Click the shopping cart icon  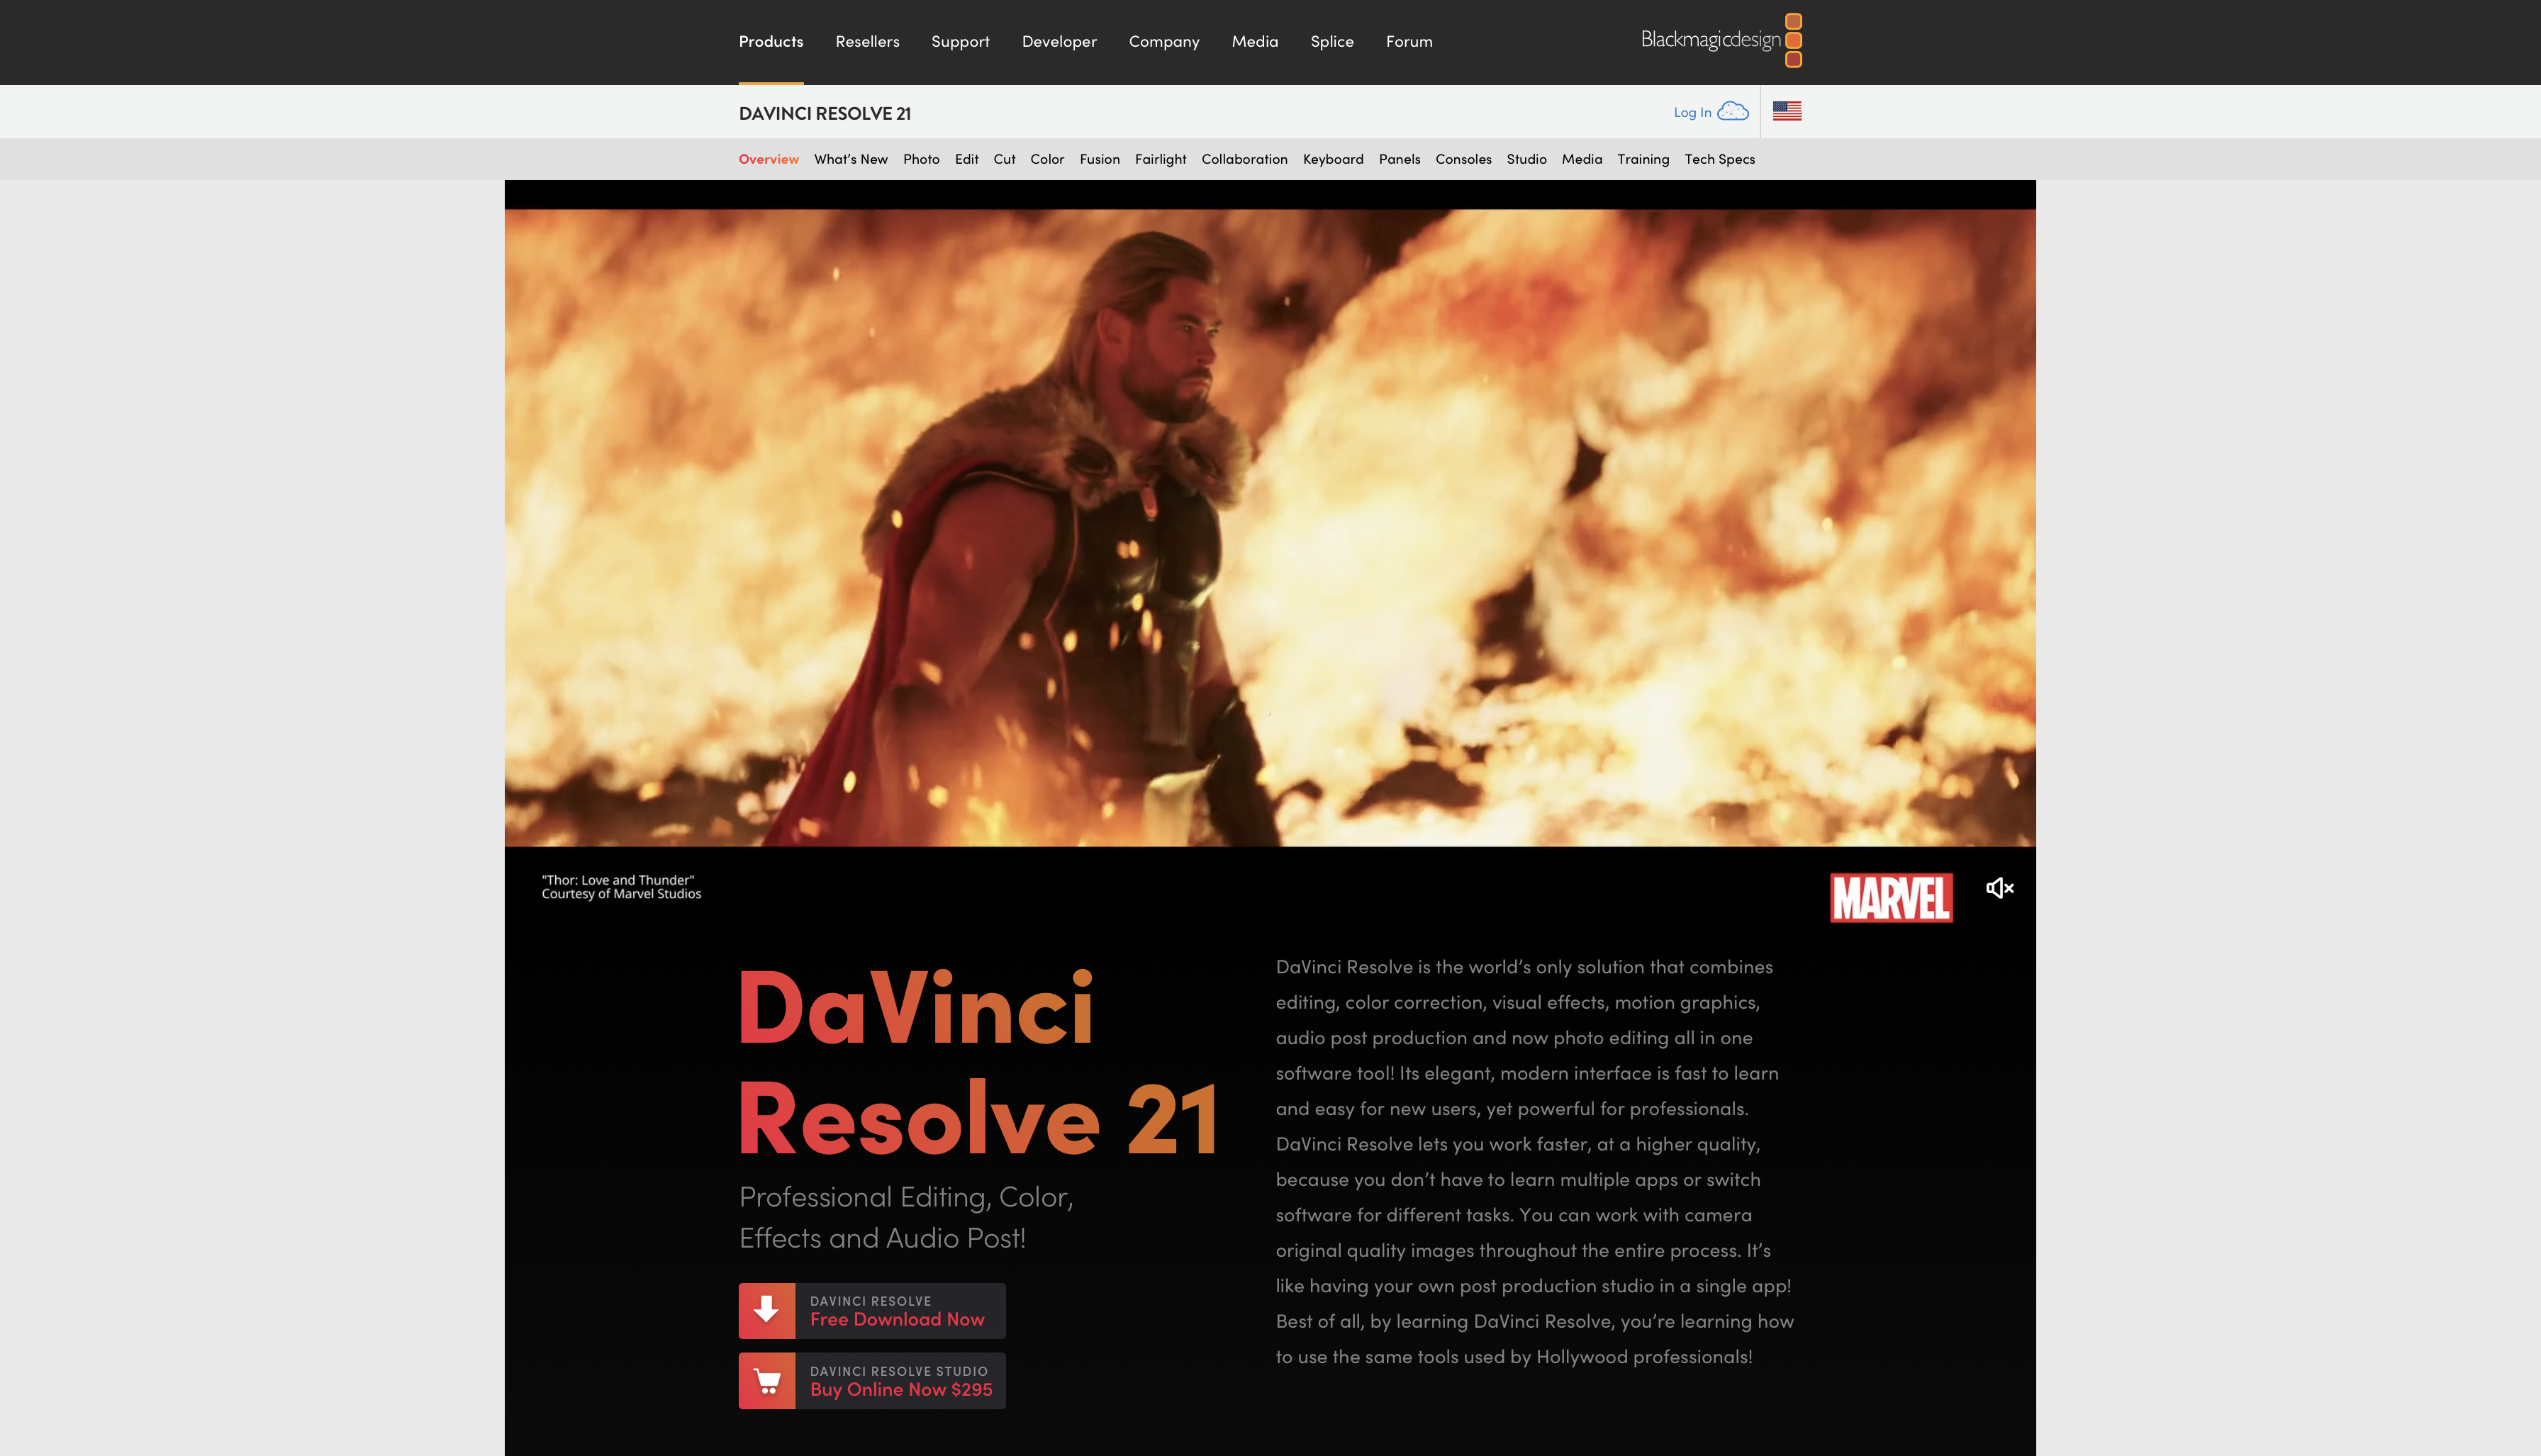(767, 1381)
